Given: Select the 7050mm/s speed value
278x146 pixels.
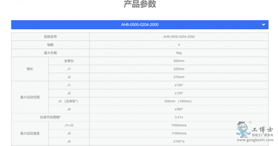Looking at the screenshot, I should [x=179, y=125].
